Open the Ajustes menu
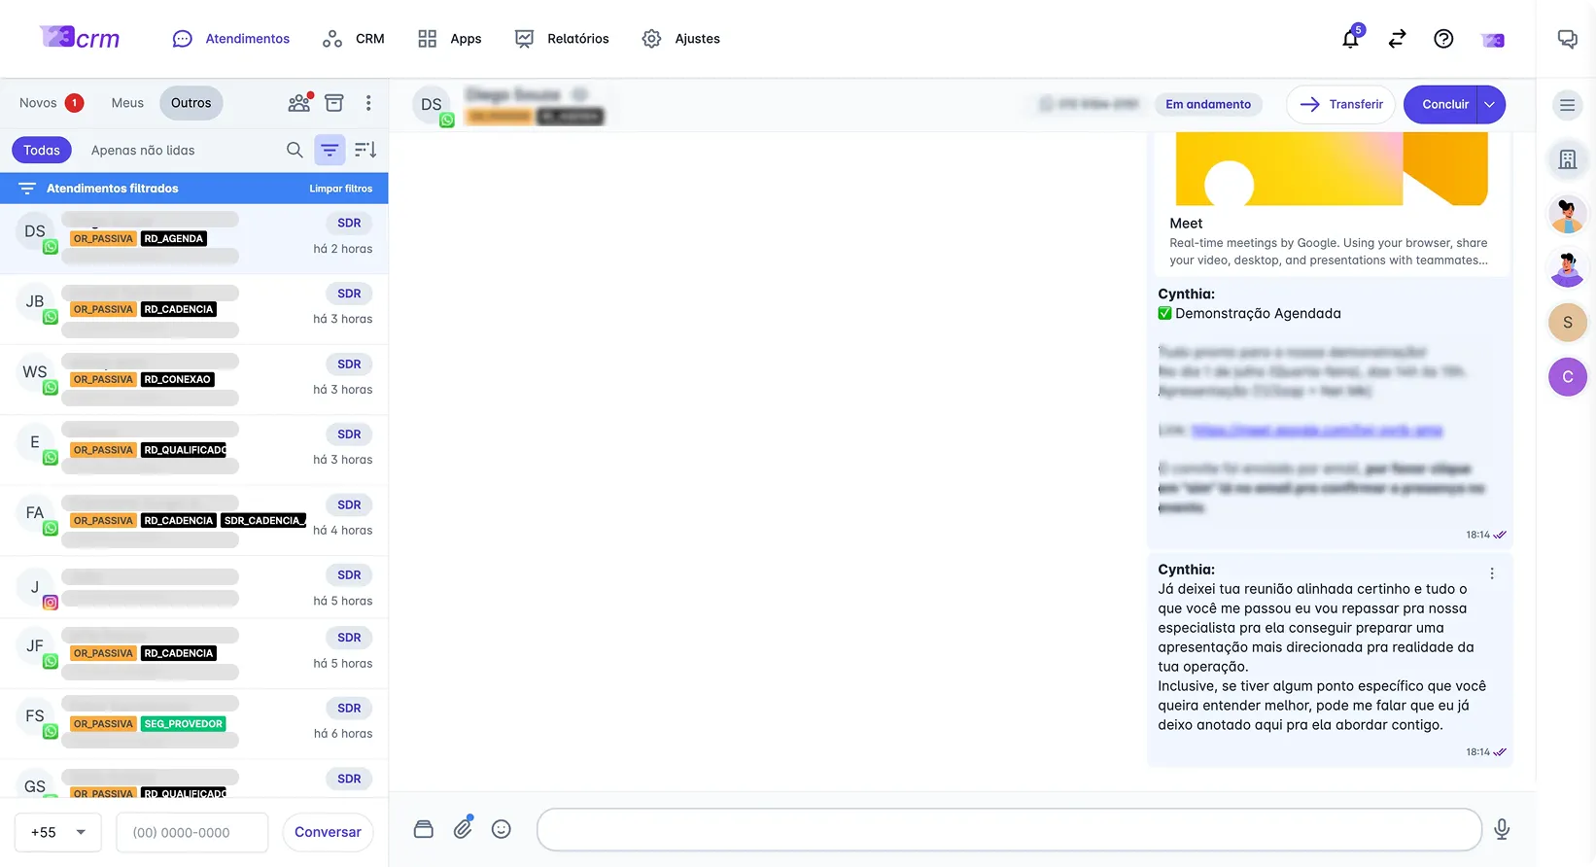This screenshot has width=1596, height=867. [681, 39]
